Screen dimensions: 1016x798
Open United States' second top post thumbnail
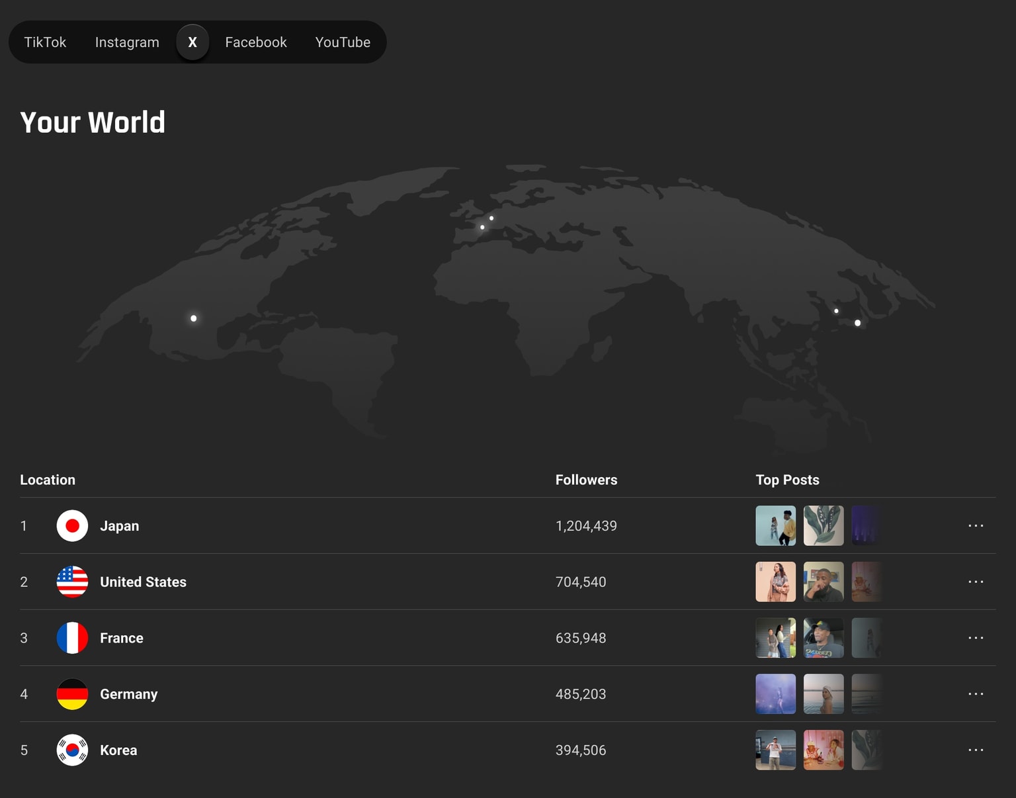824,582
